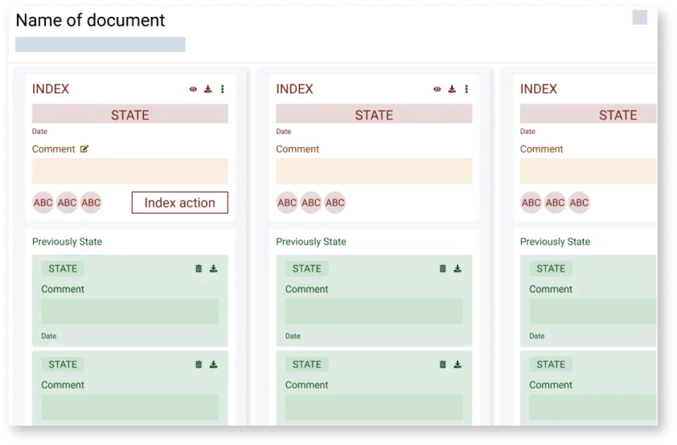Click Previously State label in left card
The image size is (677, 445).
67,242
